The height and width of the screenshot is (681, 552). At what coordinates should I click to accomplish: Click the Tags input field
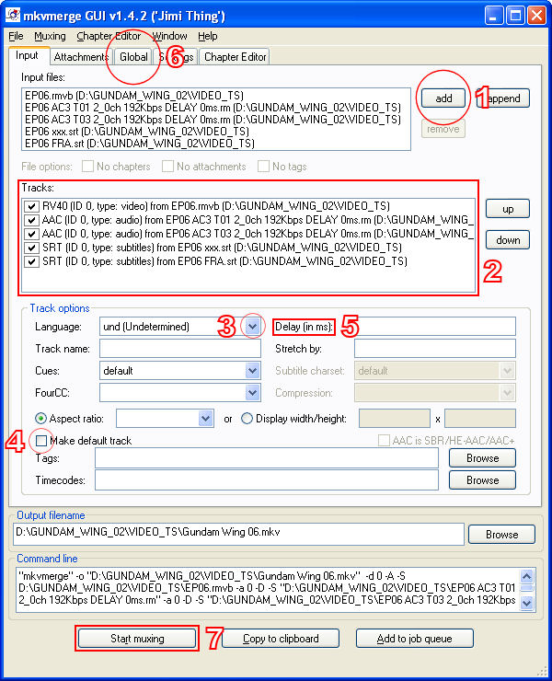267,458
